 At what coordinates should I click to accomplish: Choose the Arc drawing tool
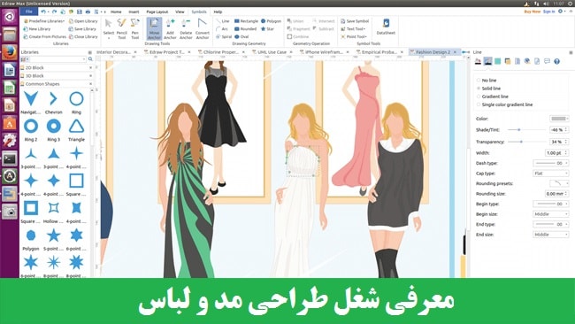coord(222,29)
